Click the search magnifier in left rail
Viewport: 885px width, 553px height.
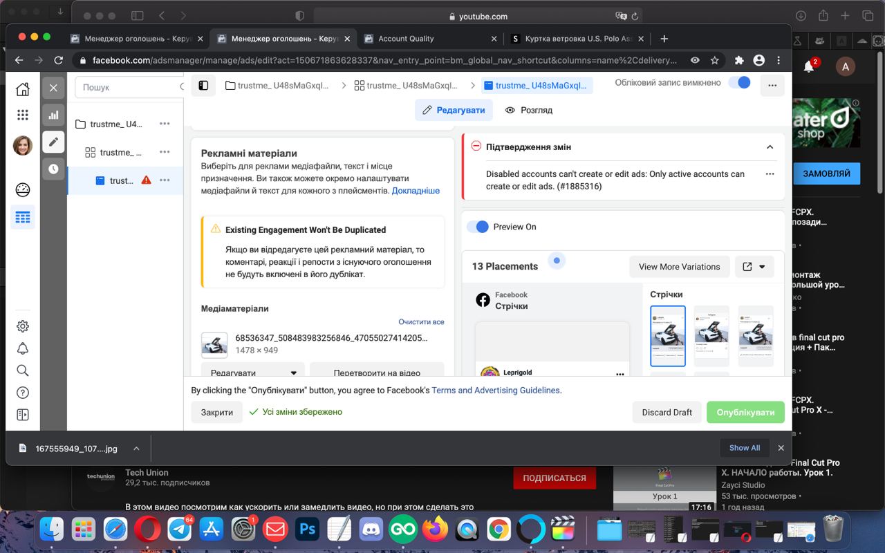(23, 371)
